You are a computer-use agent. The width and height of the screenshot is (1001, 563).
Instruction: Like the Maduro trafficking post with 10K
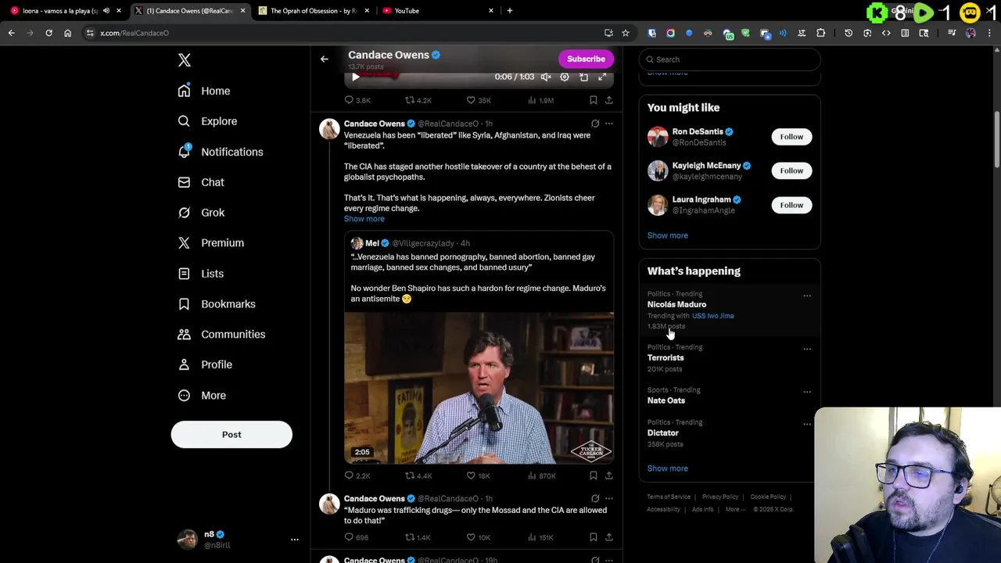[479, 537]
